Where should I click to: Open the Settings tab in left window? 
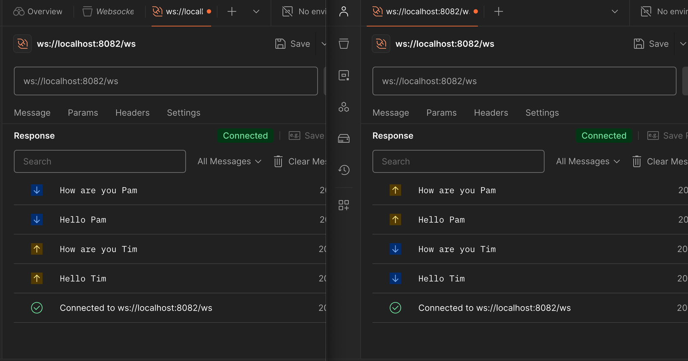click(184, 113)
